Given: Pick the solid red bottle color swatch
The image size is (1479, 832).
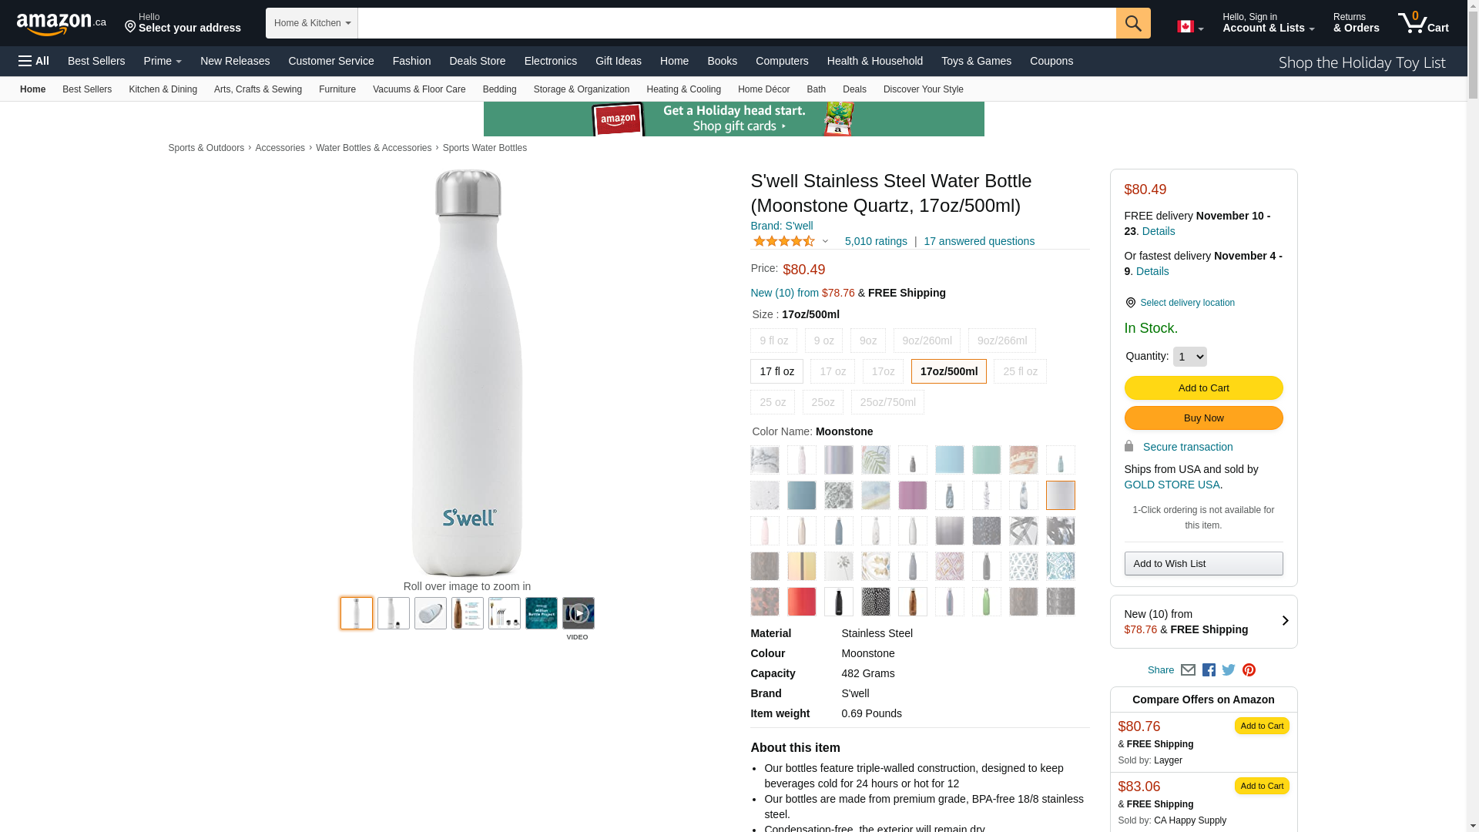Looking at the screenshot, I should [802, 602].
